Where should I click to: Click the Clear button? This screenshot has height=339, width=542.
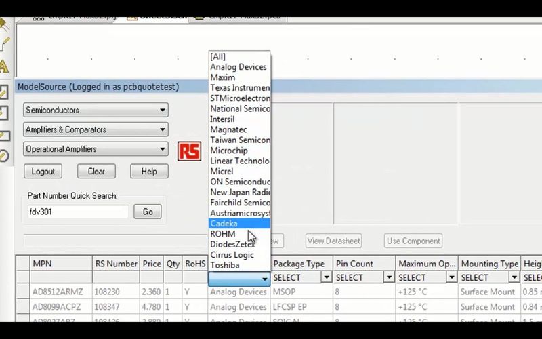(x=96, y=172)
